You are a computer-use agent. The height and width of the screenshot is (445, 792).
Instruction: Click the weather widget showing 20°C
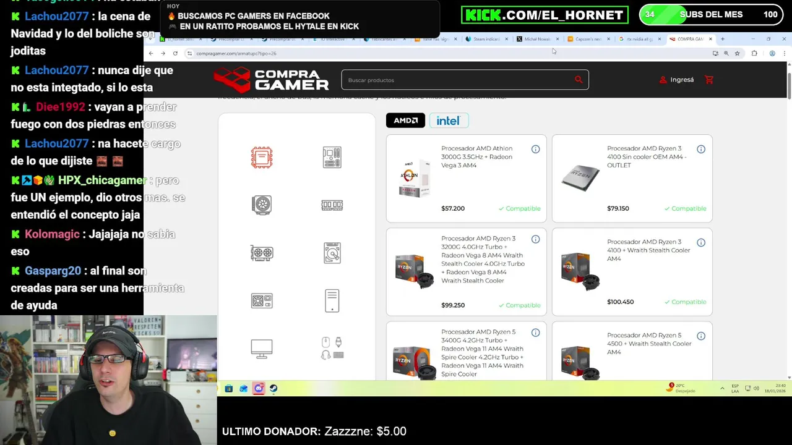click(x=682, y=388)
